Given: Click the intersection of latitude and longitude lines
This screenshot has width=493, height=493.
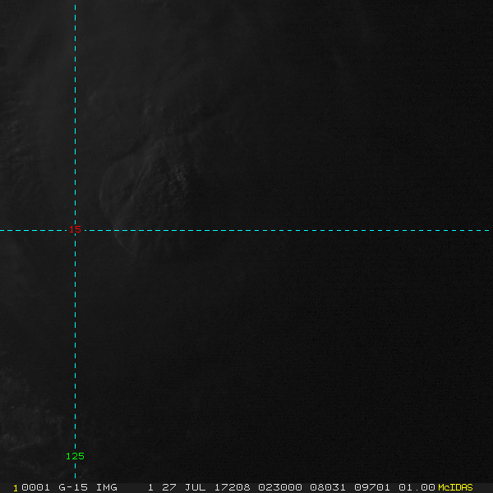Looking at the screenshot, I should [75, 230].
